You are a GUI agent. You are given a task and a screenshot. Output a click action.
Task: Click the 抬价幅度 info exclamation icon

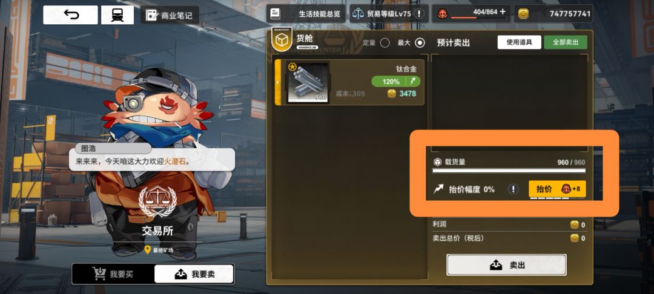pyautogui.click(x=513, y=189)
